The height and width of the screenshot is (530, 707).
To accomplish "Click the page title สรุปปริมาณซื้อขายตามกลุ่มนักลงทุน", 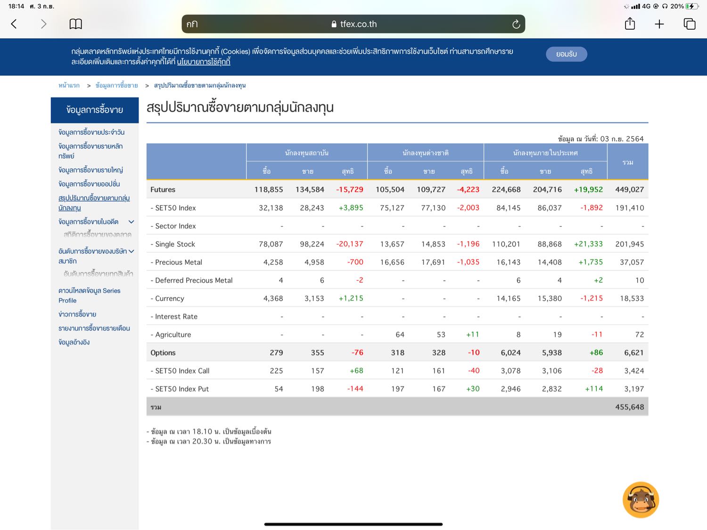I will [x=240, y=107].
